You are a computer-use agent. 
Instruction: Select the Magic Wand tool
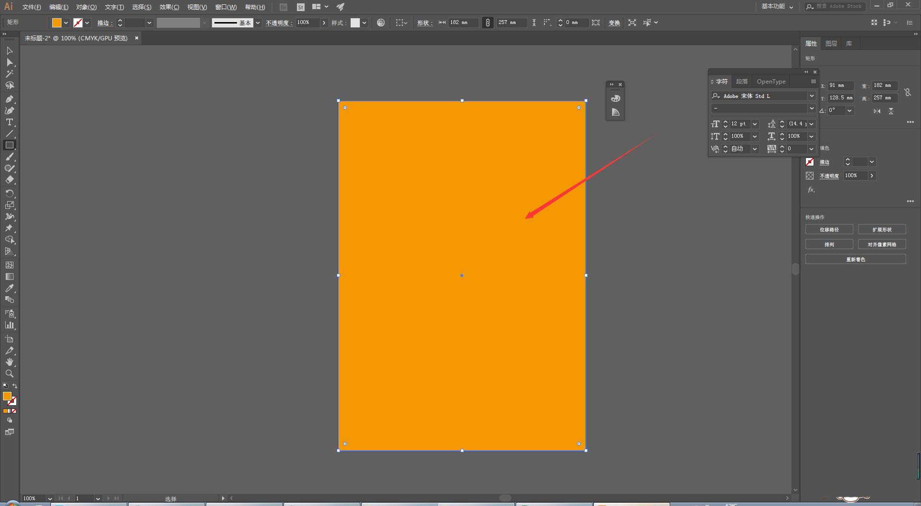click(10, 74)
